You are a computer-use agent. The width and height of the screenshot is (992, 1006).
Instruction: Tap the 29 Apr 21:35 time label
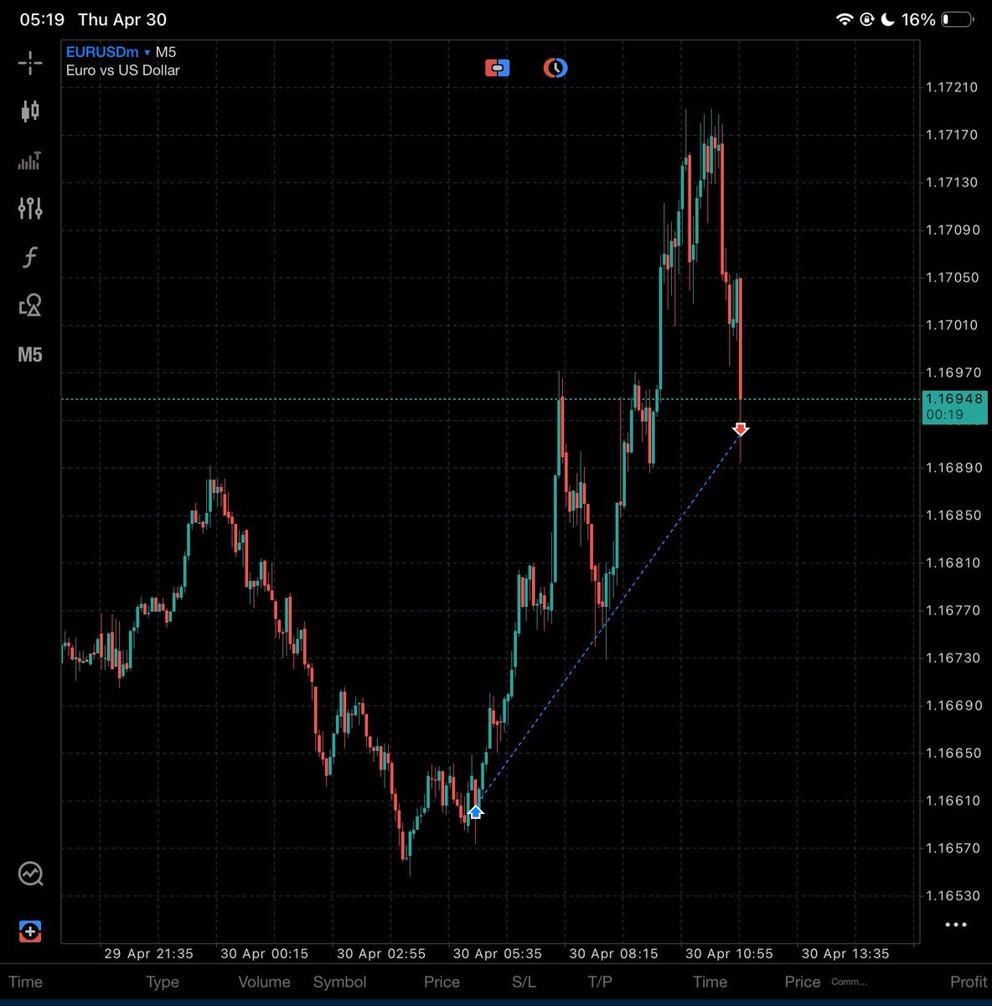pyautogui.click(x=149, y=953)
